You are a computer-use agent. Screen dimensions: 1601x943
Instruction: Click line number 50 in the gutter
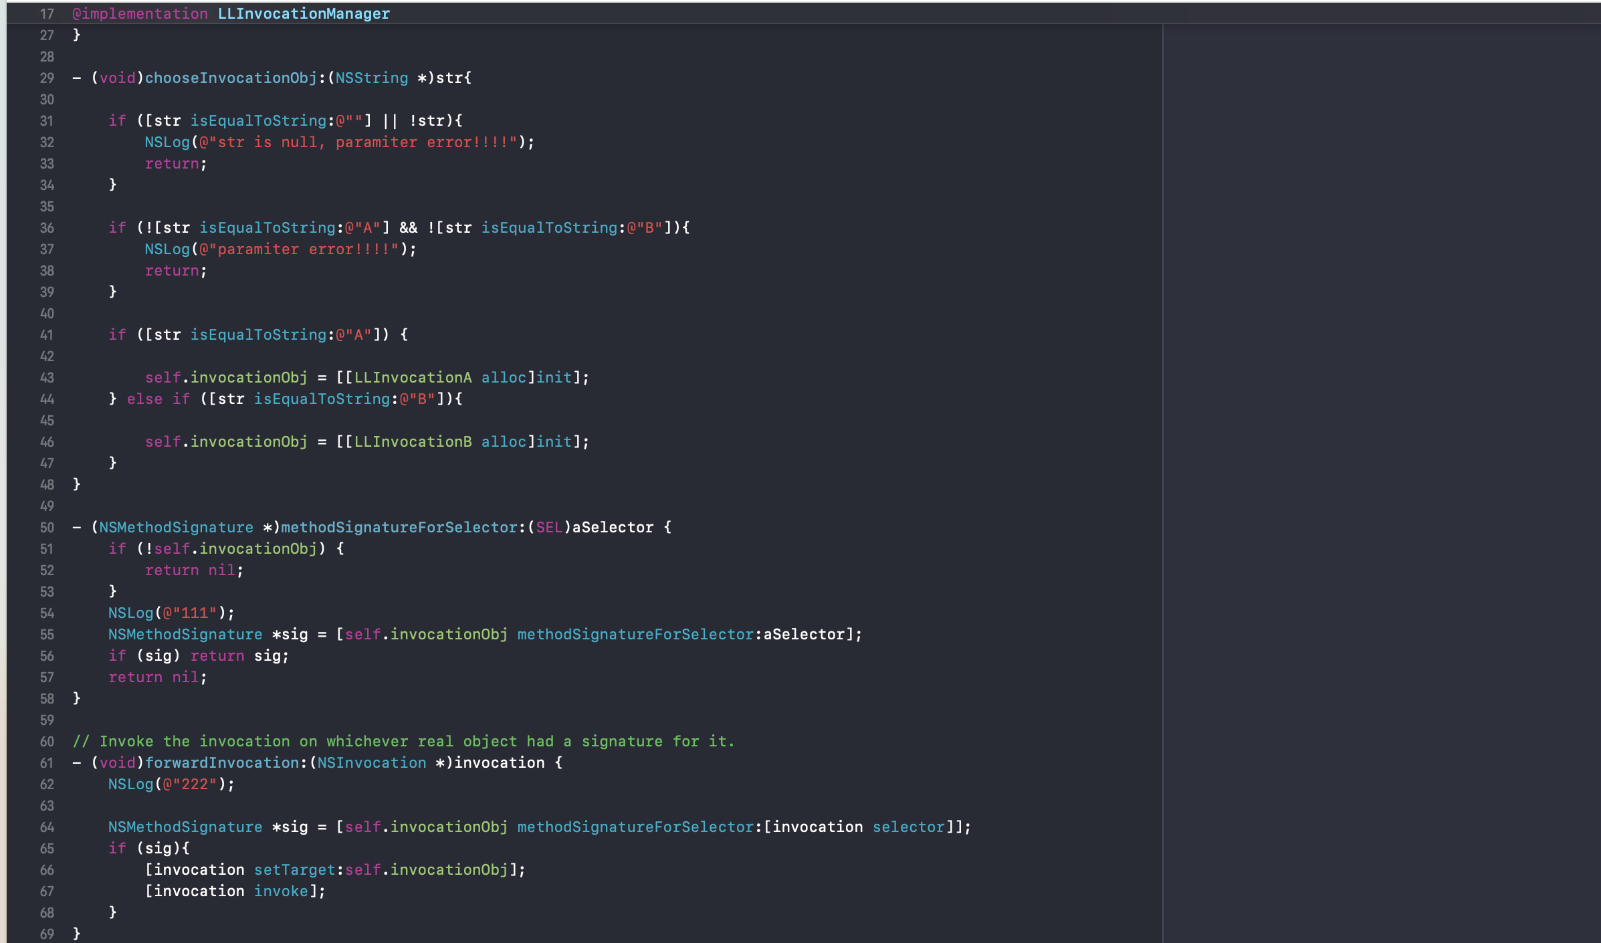(x=47, y=527)
